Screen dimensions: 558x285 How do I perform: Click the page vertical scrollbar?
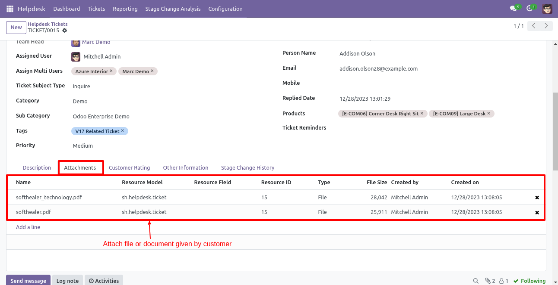555,131
